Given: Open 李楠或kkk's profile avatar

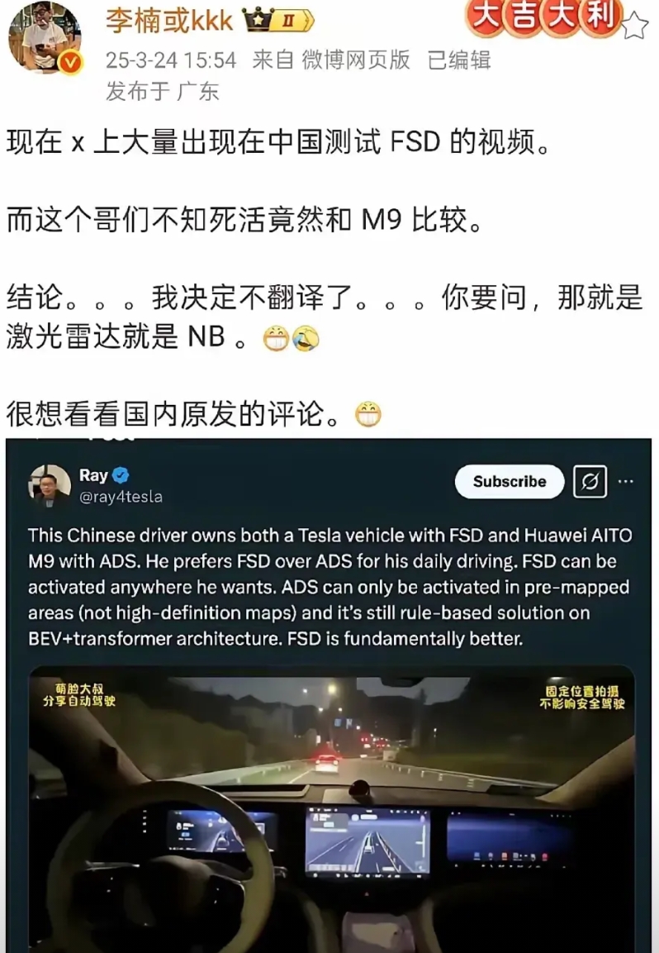Looking at the screenshot, I should click(45, 38).
